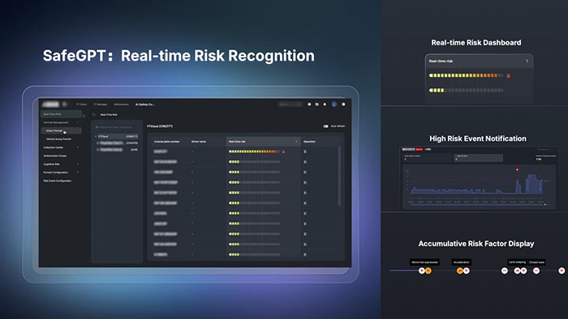Click the Acceleration label on timeline

tap(462, 262)
